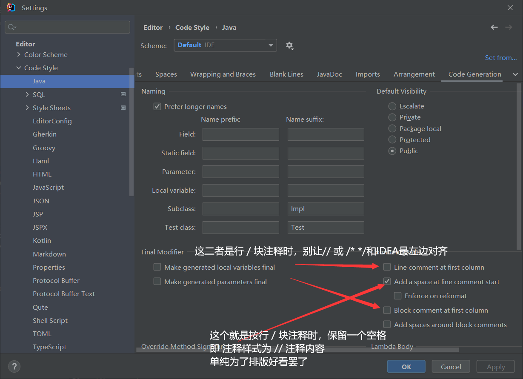Screen dimensions: 523x379
Task: Enable Make generated local variables final
Action: click(x=157, y=267)
